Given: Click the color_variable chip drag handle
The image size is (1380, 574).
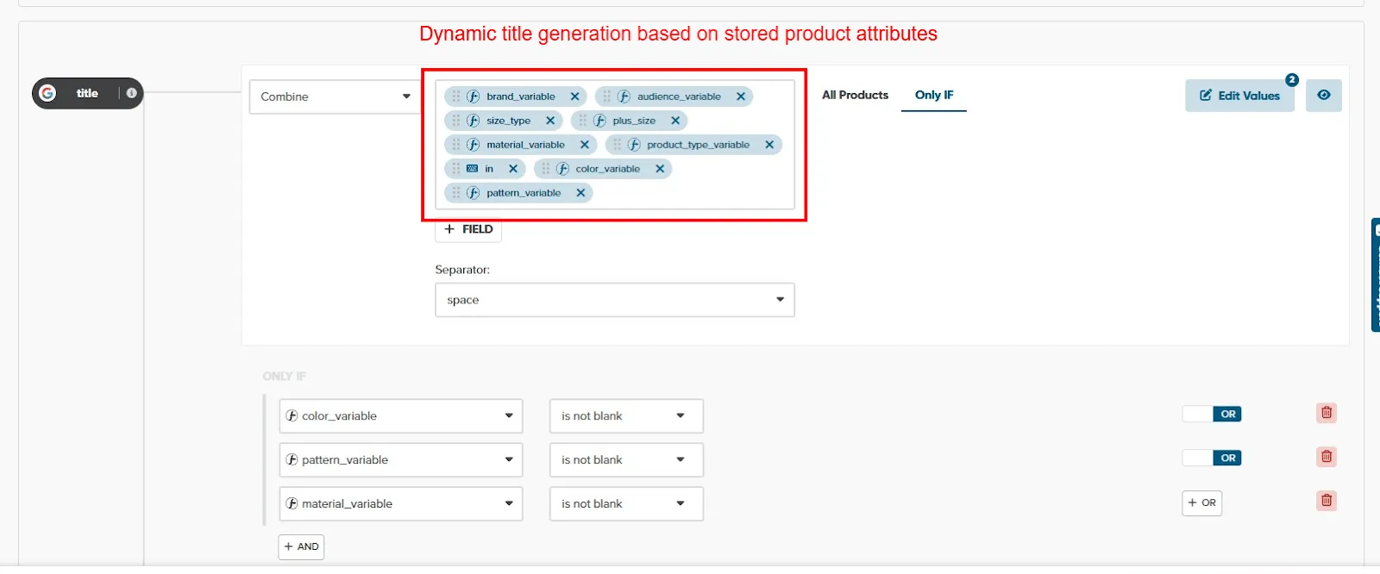Looking at the screenshot, I should pyautogui.click(x=546, y=169).
